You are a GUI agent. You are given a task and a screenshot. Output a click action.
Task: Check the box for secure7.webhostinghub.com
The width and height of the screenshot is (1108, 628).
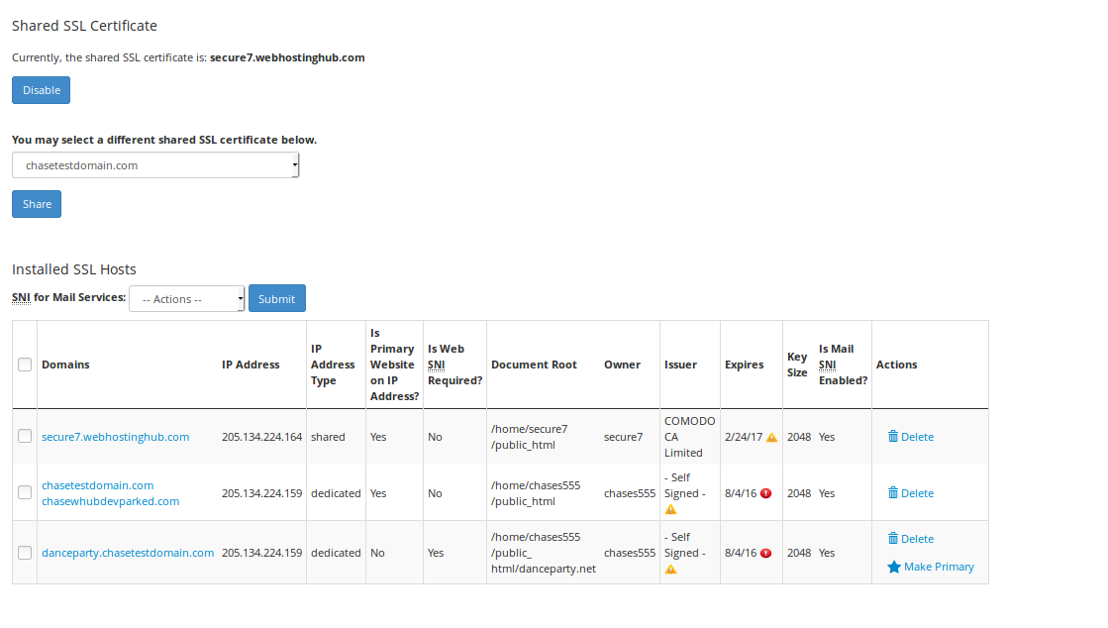pyautogui.click(x=25, y=437)
